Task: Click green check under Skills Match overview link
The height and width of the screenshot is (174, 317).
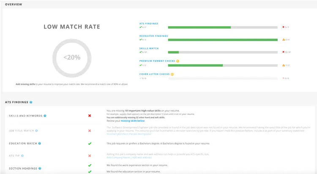Action: point(140,52)
